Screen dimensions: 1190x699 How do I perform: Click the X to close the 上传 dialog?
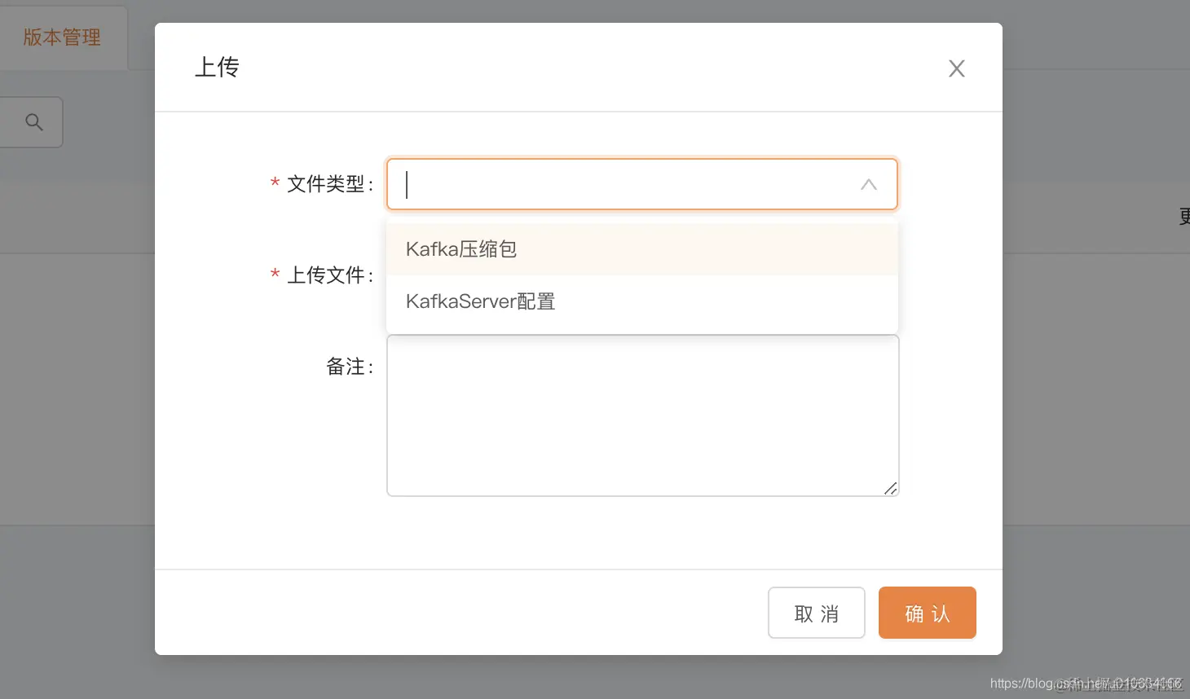pos(956,68)
